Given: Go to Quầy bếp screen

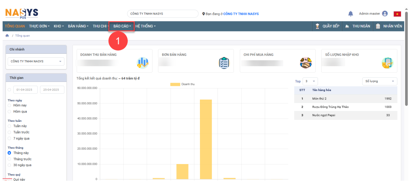Looking at the screenshot, I should click(327, 26).
